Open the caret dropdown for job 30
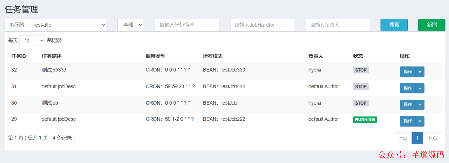The width and height of the screenshot is (449, 163). point(420,105)
